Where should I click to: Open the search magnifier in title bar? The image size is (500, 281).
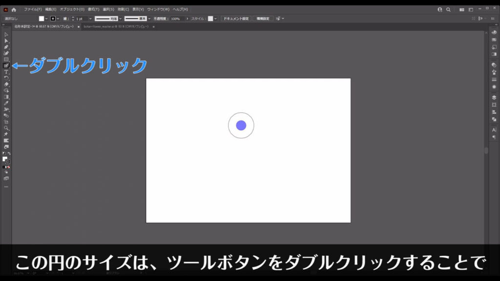tap(448, 10)
